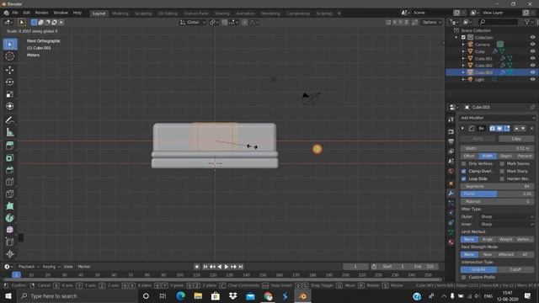This screenshot has height=303, width=539.
Task: Select the Offset width method
Action: tap(469, 156)
